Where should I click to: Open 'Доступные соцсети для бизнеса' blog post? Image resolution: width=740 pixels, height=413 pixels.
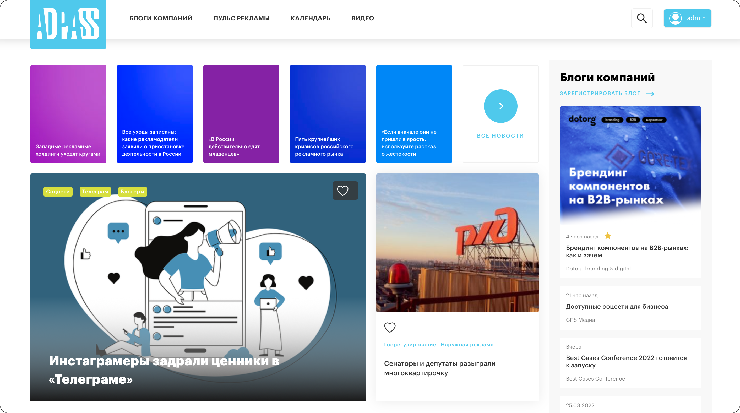[617, 306]
